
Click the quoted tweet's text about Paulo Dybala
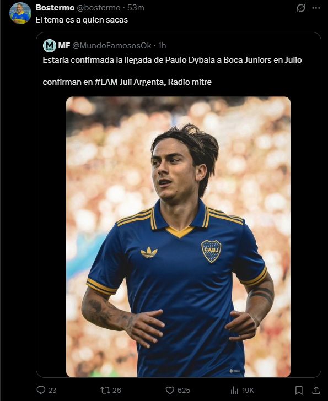tap(172, 60)
